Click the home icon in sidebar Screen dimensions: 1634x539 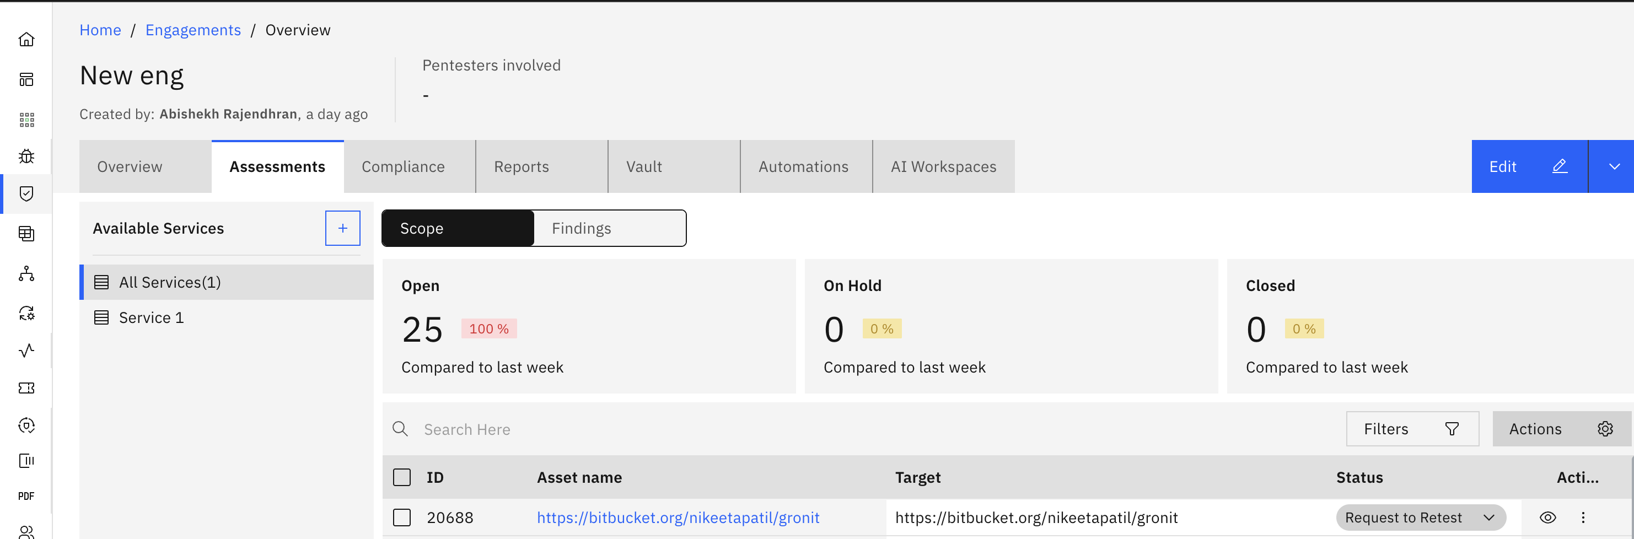click(x=26, y=39)
